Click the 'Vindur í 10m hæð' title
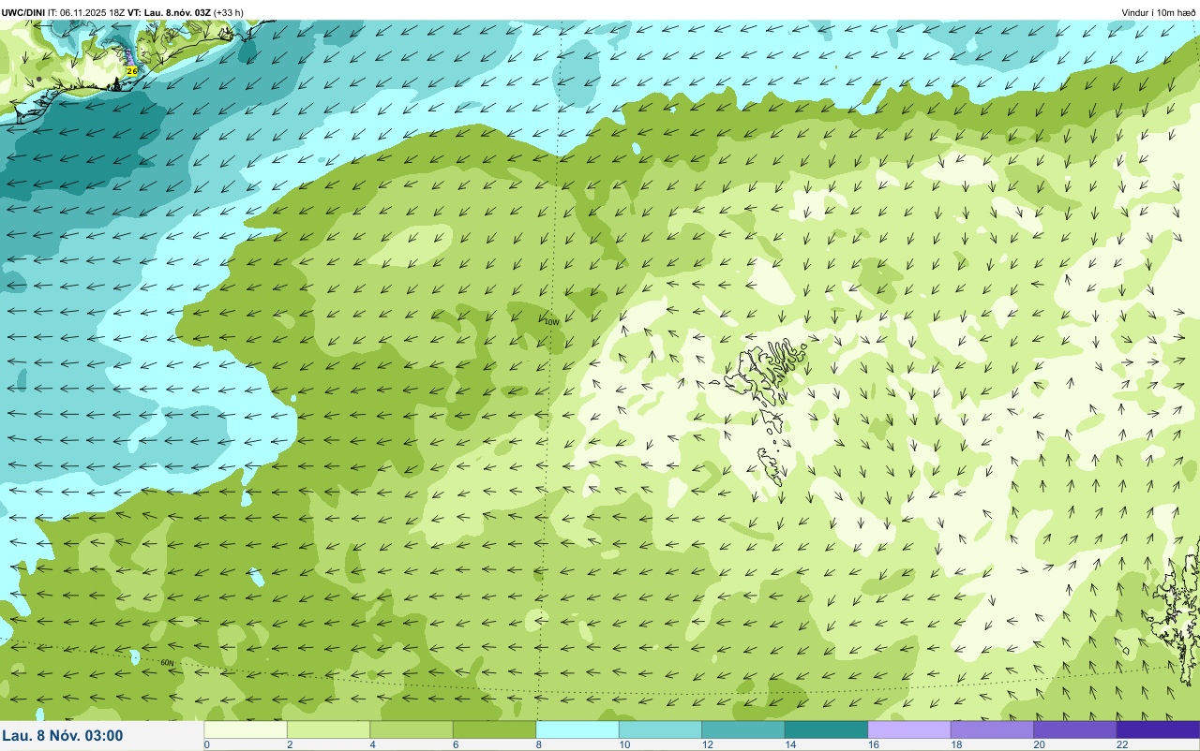1200x751 pixels. 1159,12
